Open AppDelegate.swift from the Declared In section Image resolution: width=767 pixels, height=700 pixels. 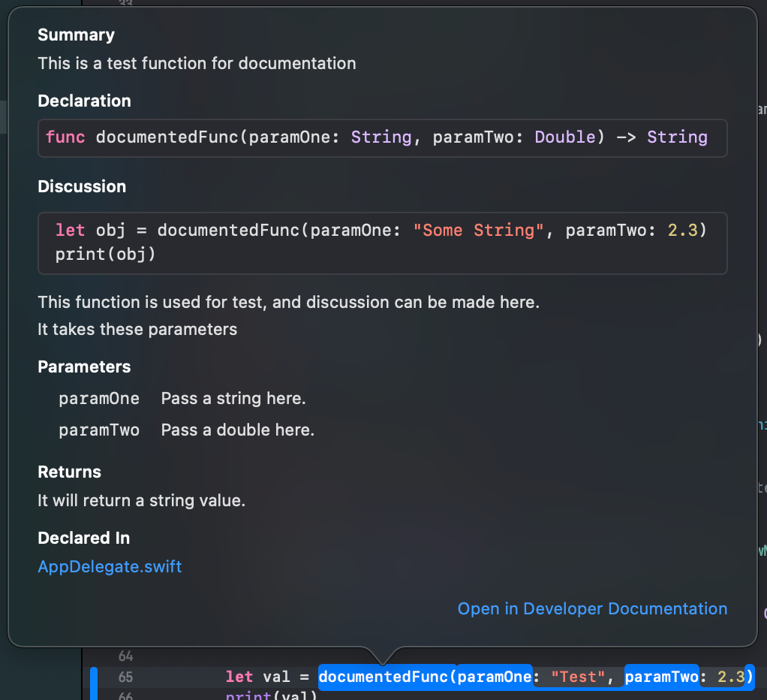pos(110,566)
